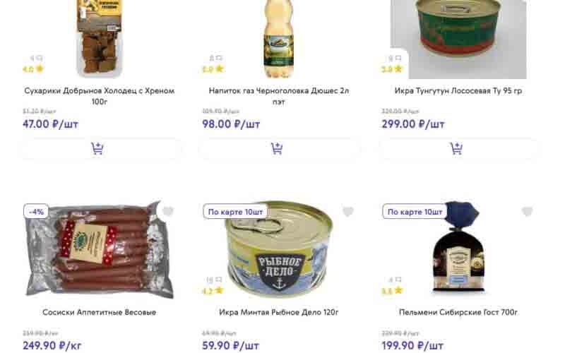Open sausages package product image
565x353 pixels.
coord(99,249)
